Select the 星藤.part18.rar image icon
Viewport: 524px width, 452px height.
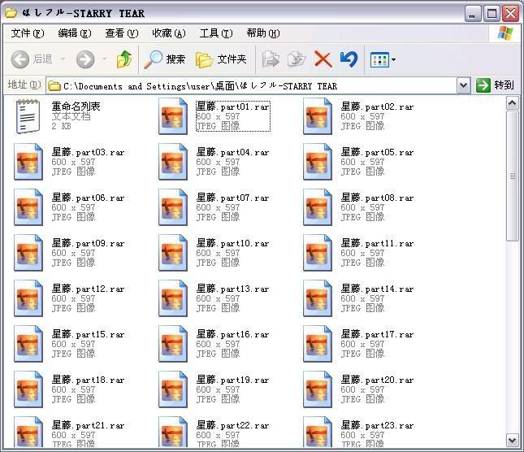pyautogui.click(x=28, y=389)
